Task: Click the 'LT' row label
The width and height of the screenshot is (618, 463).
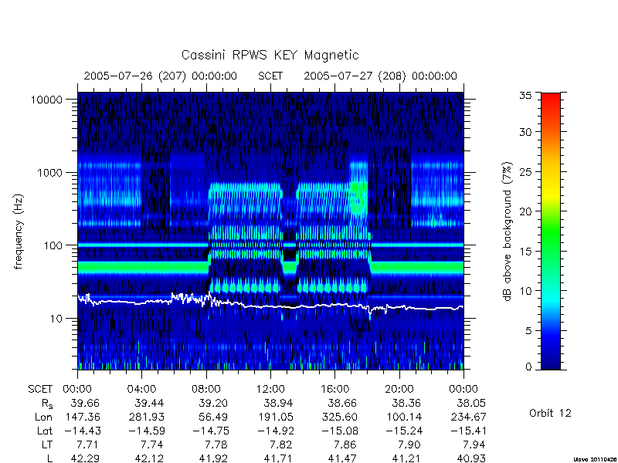Action: click(47, 445)
